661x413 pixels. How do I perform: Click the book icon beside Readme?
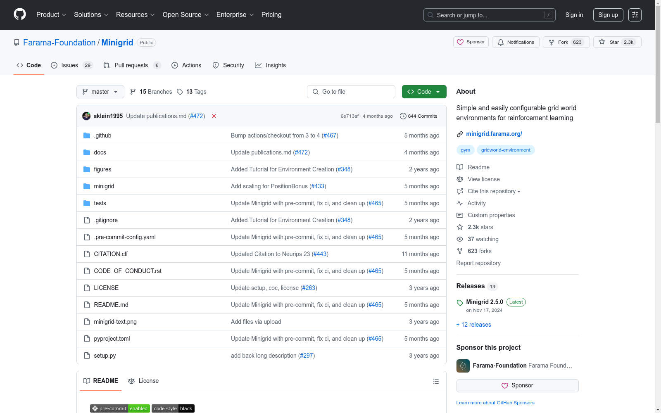[x=460, y=167]
